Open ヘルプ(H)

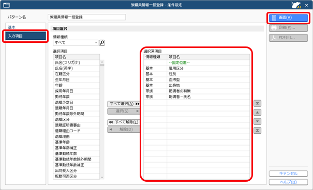(288, 182)
